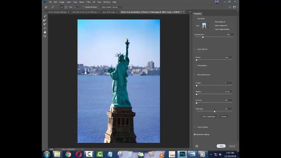
Task: Open the workspace layout icon
Action: click(234, 7)
